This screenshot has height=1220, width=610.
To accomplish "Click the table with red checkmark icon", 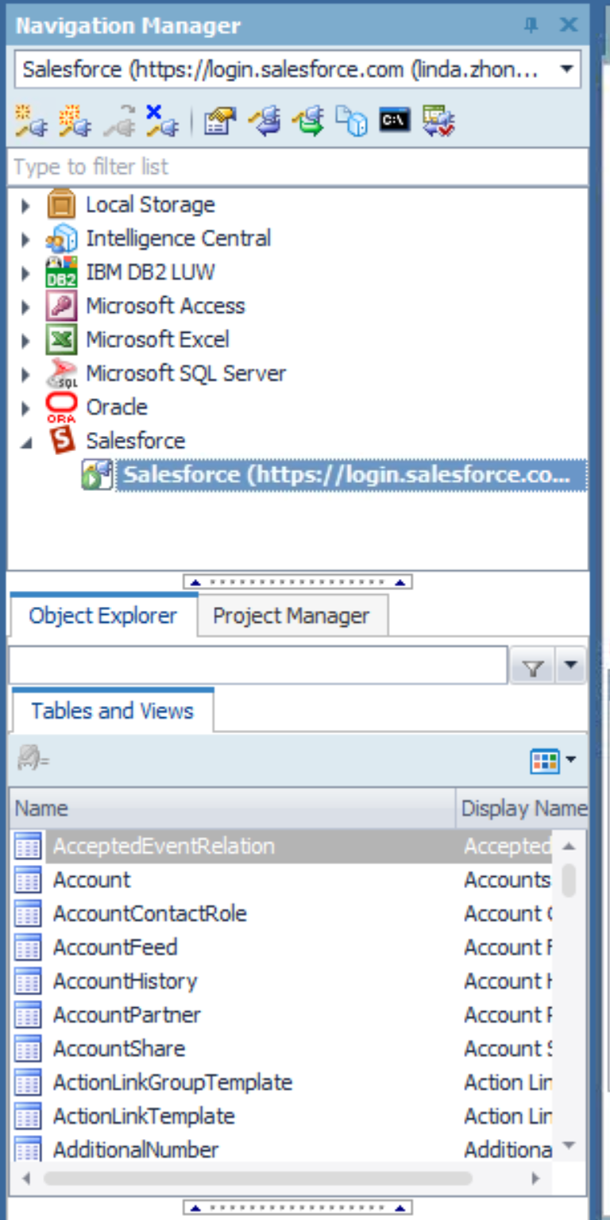I will (438, 121).
